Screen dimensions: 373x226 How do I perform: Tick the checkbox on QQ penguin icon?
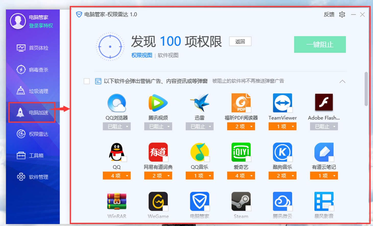coord(124,159)
